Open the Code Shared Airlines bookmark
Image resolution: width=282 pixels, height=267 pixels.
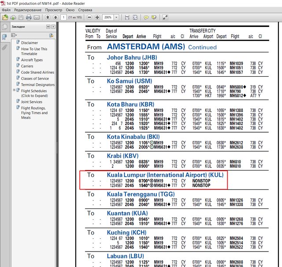pyautogui.click(x=37, y=72)
